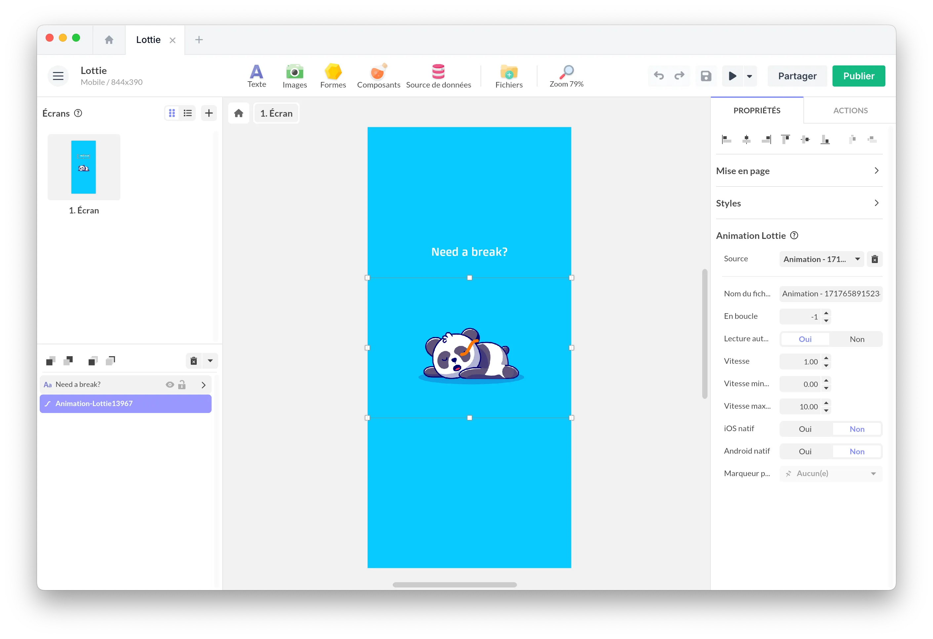
Task: Click the save project icon
Action: click(706, 76)
